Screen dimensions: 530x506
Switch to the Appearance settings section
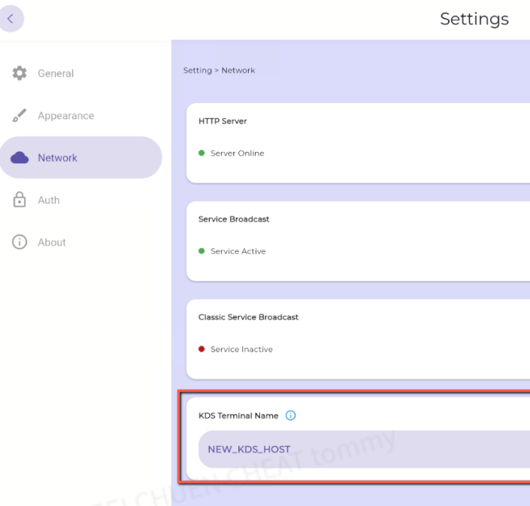(65, 116)
